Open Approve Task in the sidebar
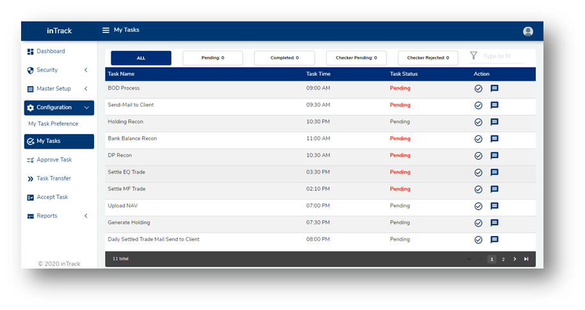This screenshot has width=585, height=310. 54,160
